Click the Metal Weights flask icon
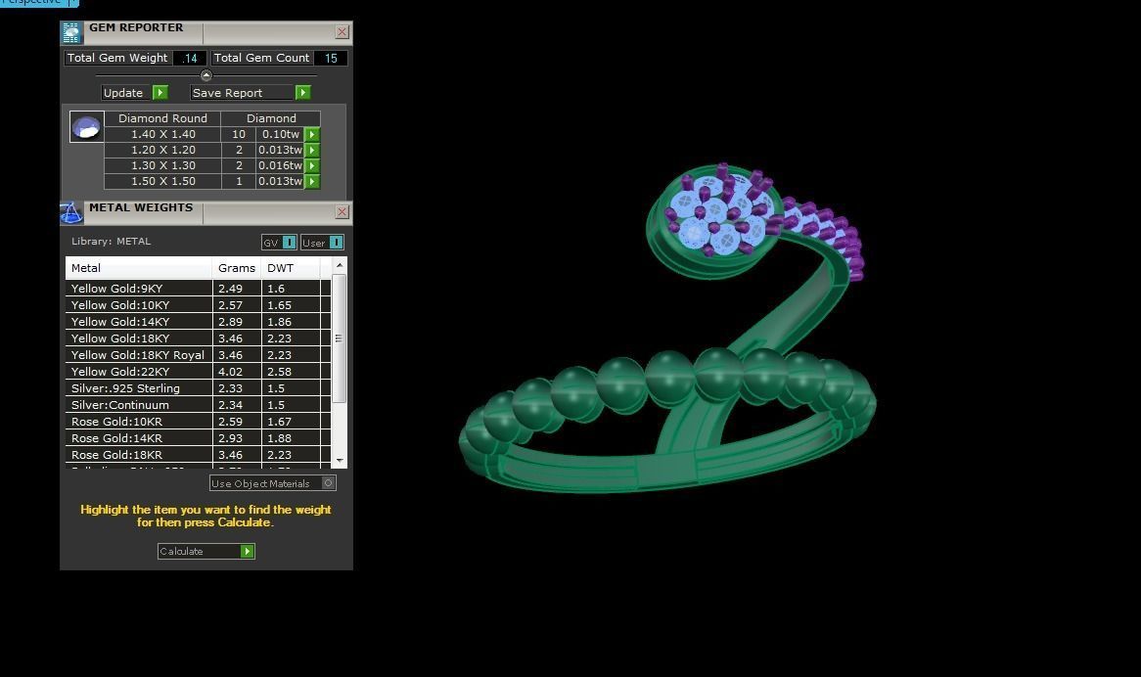The width and height of the screenshot is (1141, 677). pyautogui.click(x=71, y=212)
